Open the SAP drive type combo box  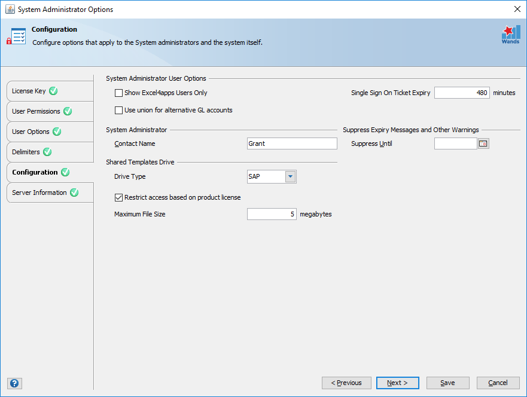coord(272,176)
